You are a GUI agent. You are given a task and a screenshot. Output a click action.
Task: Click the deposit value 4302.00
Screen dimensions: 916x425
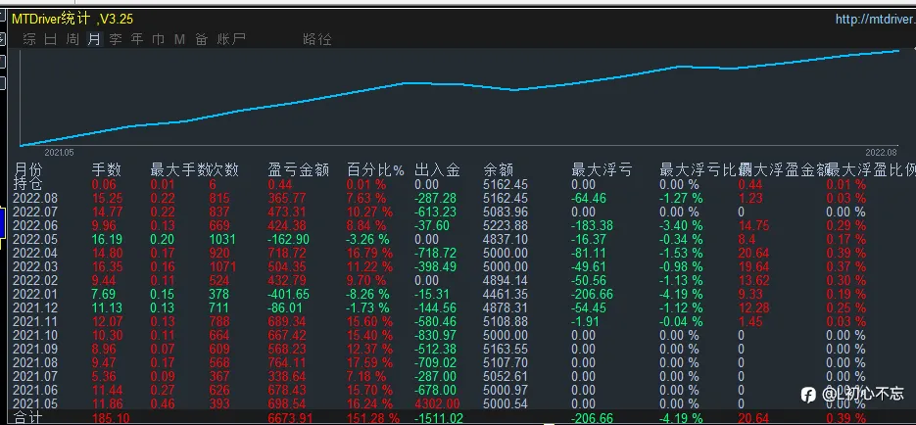(x=437, y=404)
